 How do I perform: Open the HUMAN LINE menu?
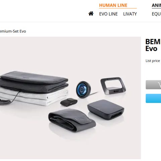[x=113, y=5]
